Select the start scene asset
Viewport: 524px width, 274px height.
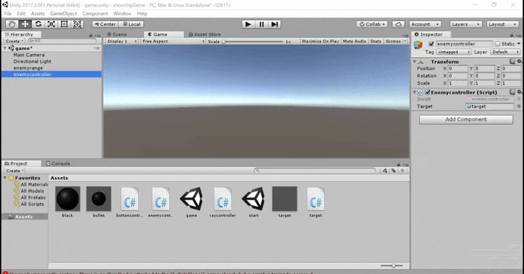click(253, 199)
